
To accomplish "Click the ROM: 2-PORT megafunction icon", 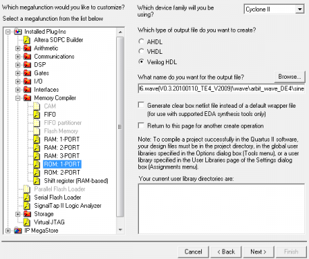I will tap(37, 173).
